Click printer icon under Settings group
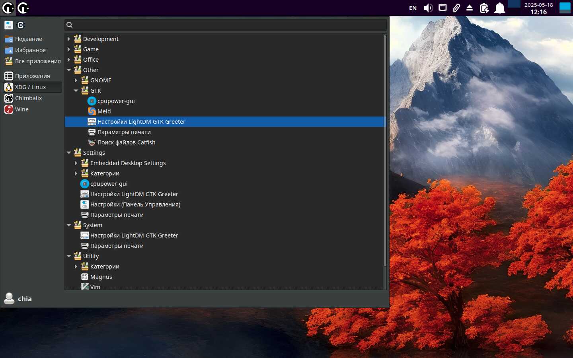 tap(85, 215)
